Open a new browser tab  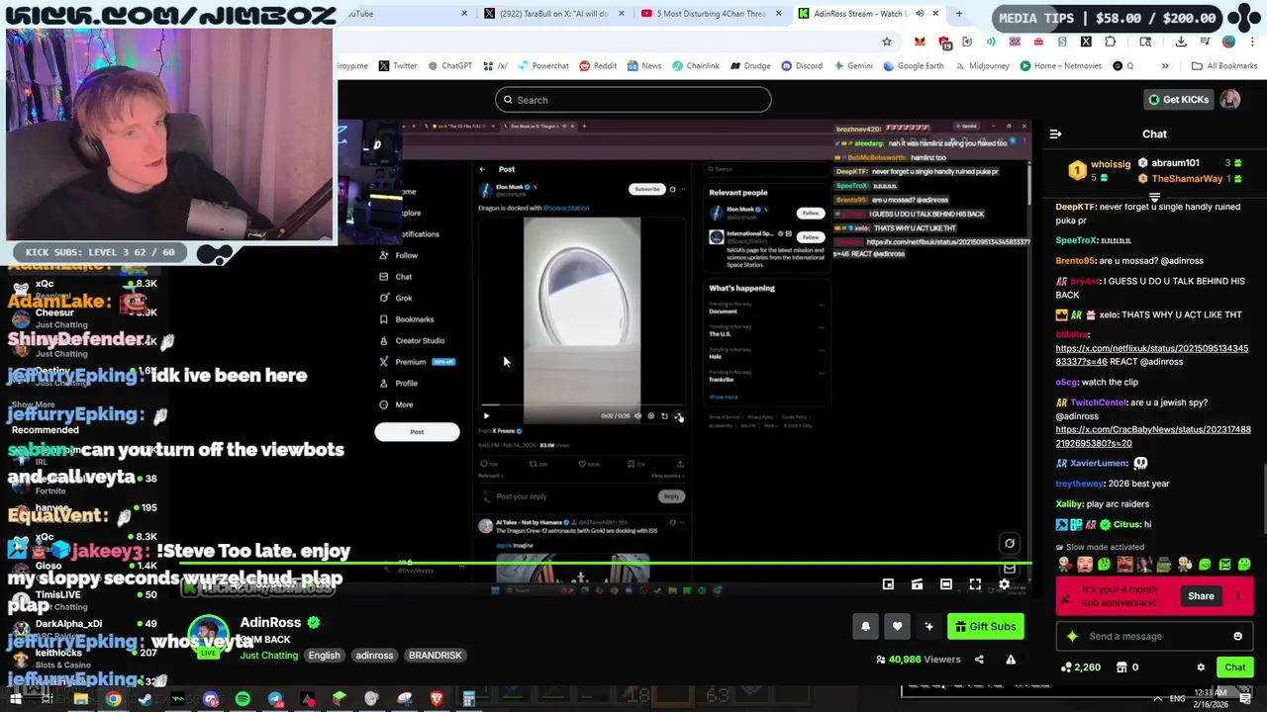pyautogui.click(x=958, y=14)
